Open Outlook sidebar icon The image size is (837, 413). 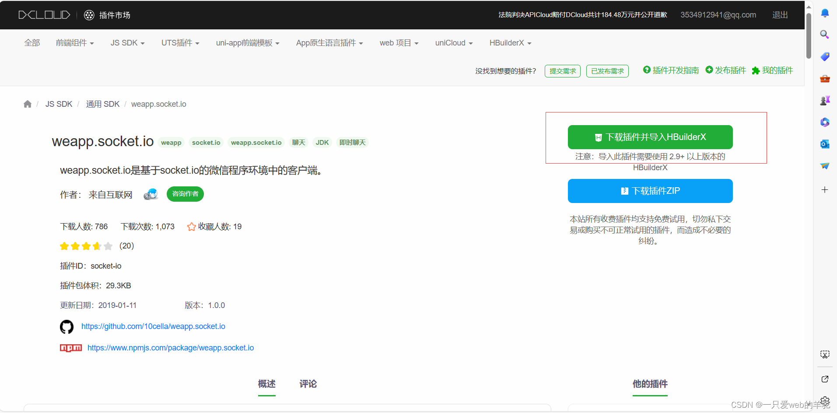(825, 144)
